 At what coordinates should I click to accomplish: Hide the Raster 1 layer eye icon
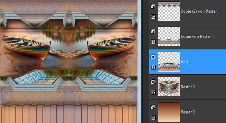tap(153, 67)
